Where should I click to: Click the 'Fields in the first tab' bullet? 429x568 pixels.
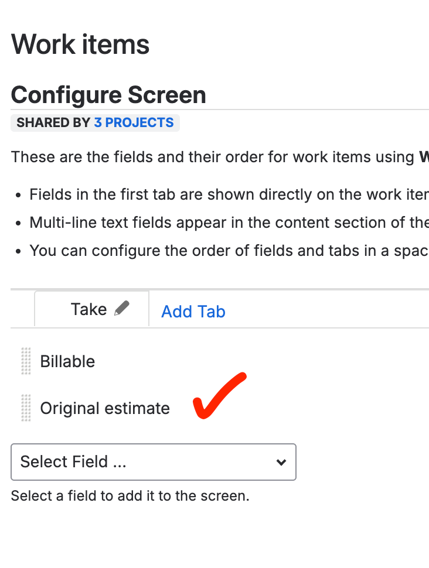[229, 194]
